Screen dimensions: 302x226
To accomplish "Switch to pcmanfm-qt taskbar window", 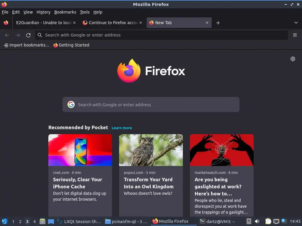I will (126, 221).
